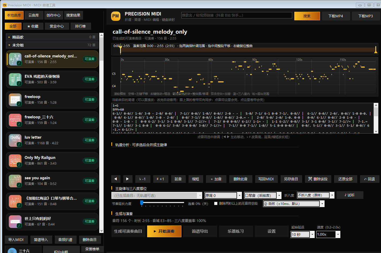Start playing with 开始演奏

pos(164,231)
